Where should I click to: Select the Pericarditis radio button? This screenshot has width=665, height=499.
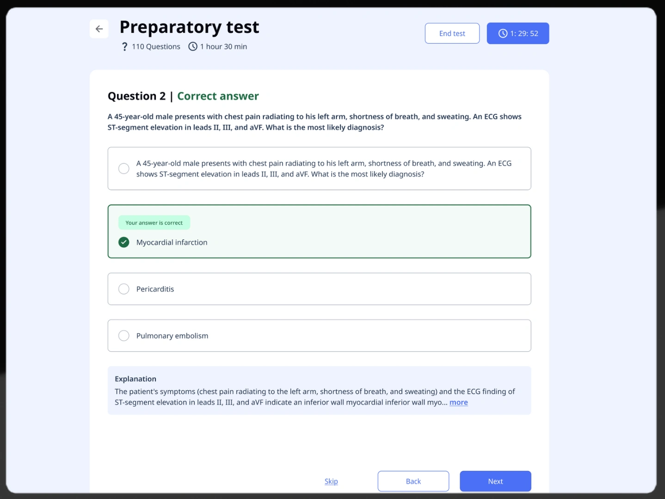124,289
